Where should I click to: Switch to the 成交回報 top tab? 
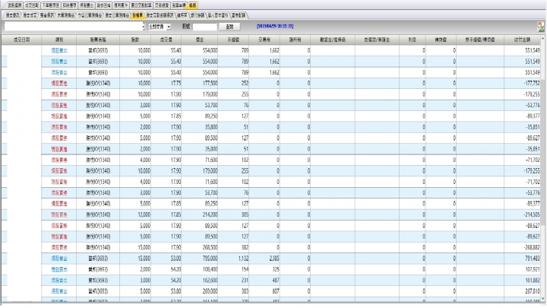tap(32, 5)
